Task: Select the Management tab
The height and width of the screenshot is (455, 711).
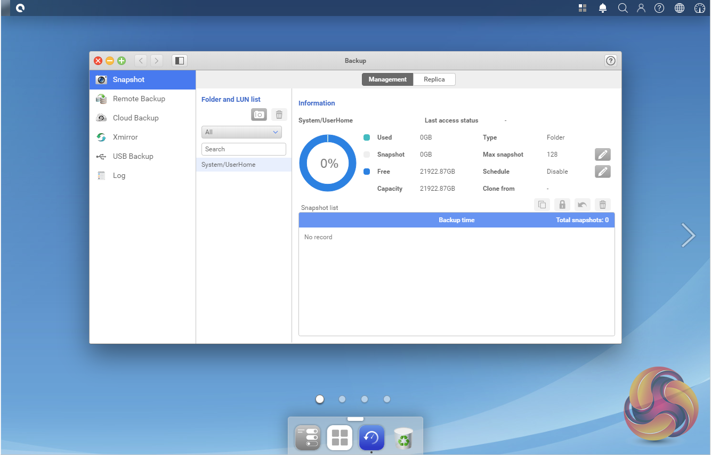Action: [x=387, y=79]
